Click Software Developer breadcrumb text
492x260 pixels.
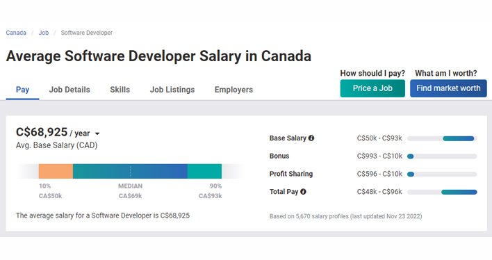point(87,33)
